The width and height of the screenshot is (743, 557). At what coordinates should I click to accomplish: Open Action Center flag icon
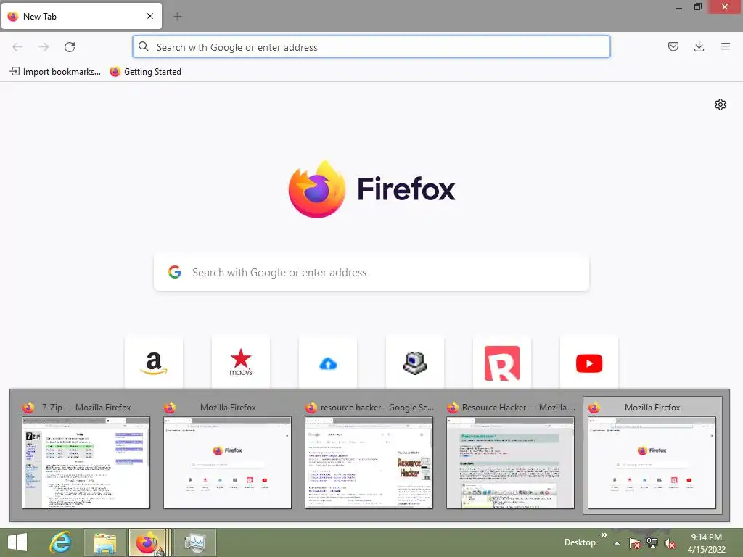tap(634, 543)
